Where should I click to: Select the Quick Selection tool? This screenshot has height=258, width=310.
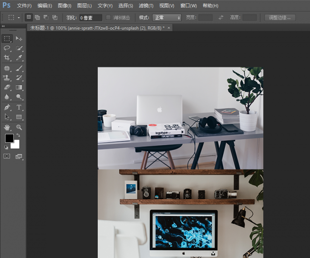point(19,48)
